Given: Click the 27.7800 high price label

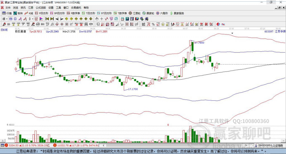Looking at the screenshot, I should pyautogui.click(x=199, y=43).
